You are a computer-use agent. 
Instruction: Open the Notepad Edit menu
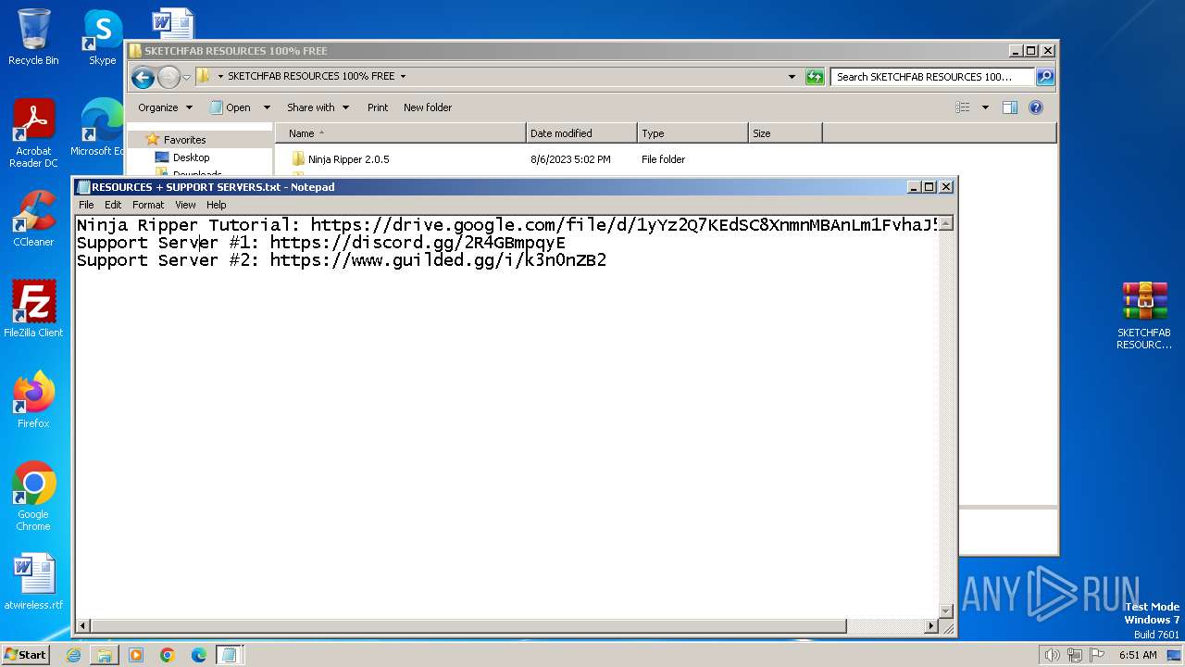[x=113, y=205]
